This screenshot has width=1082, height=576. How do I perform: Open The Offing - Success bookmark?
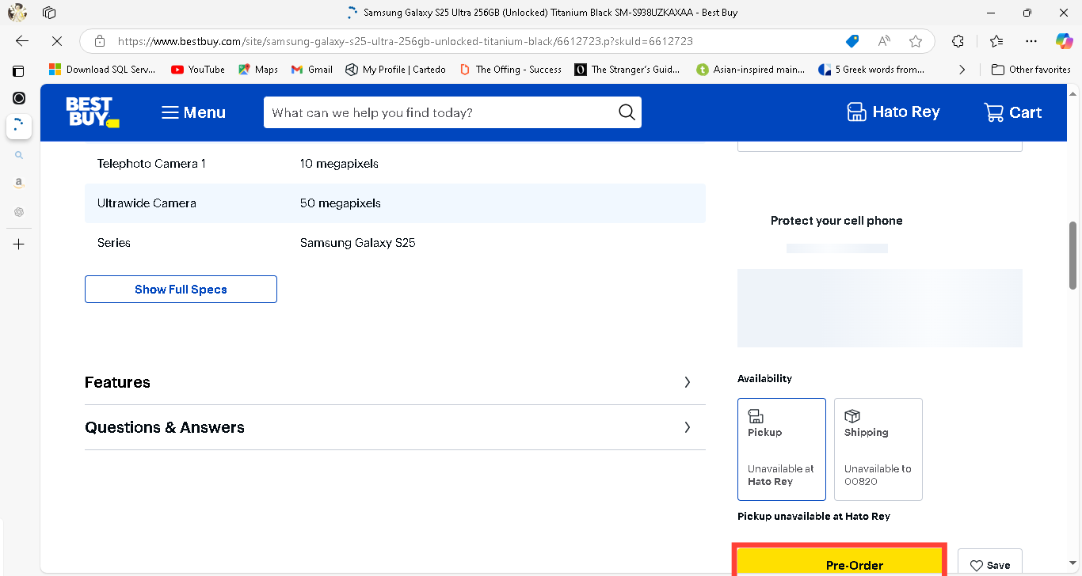511,70
